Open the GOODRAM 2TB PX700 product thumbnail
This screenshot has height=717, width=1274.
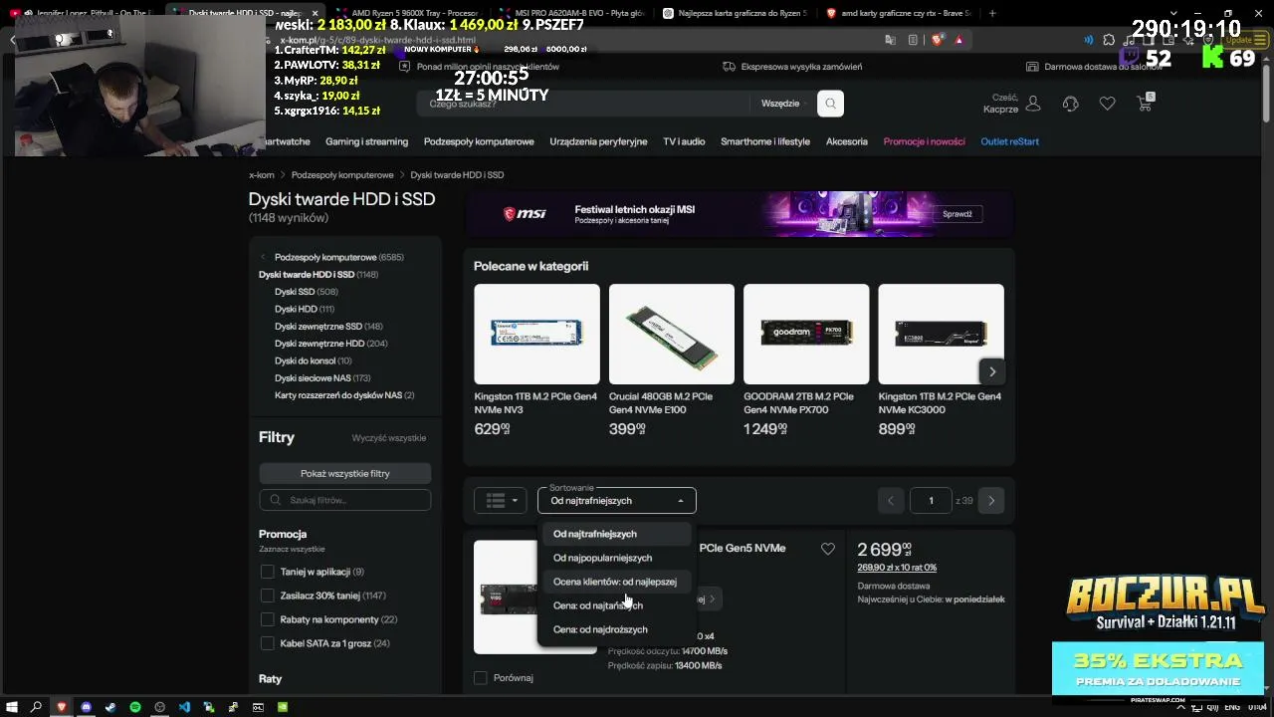[x=806, y=335]
